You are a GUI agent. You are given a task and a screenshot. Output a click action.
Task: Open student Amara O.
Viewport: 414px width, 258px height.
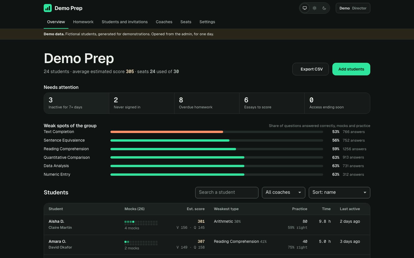coord(57,241)
